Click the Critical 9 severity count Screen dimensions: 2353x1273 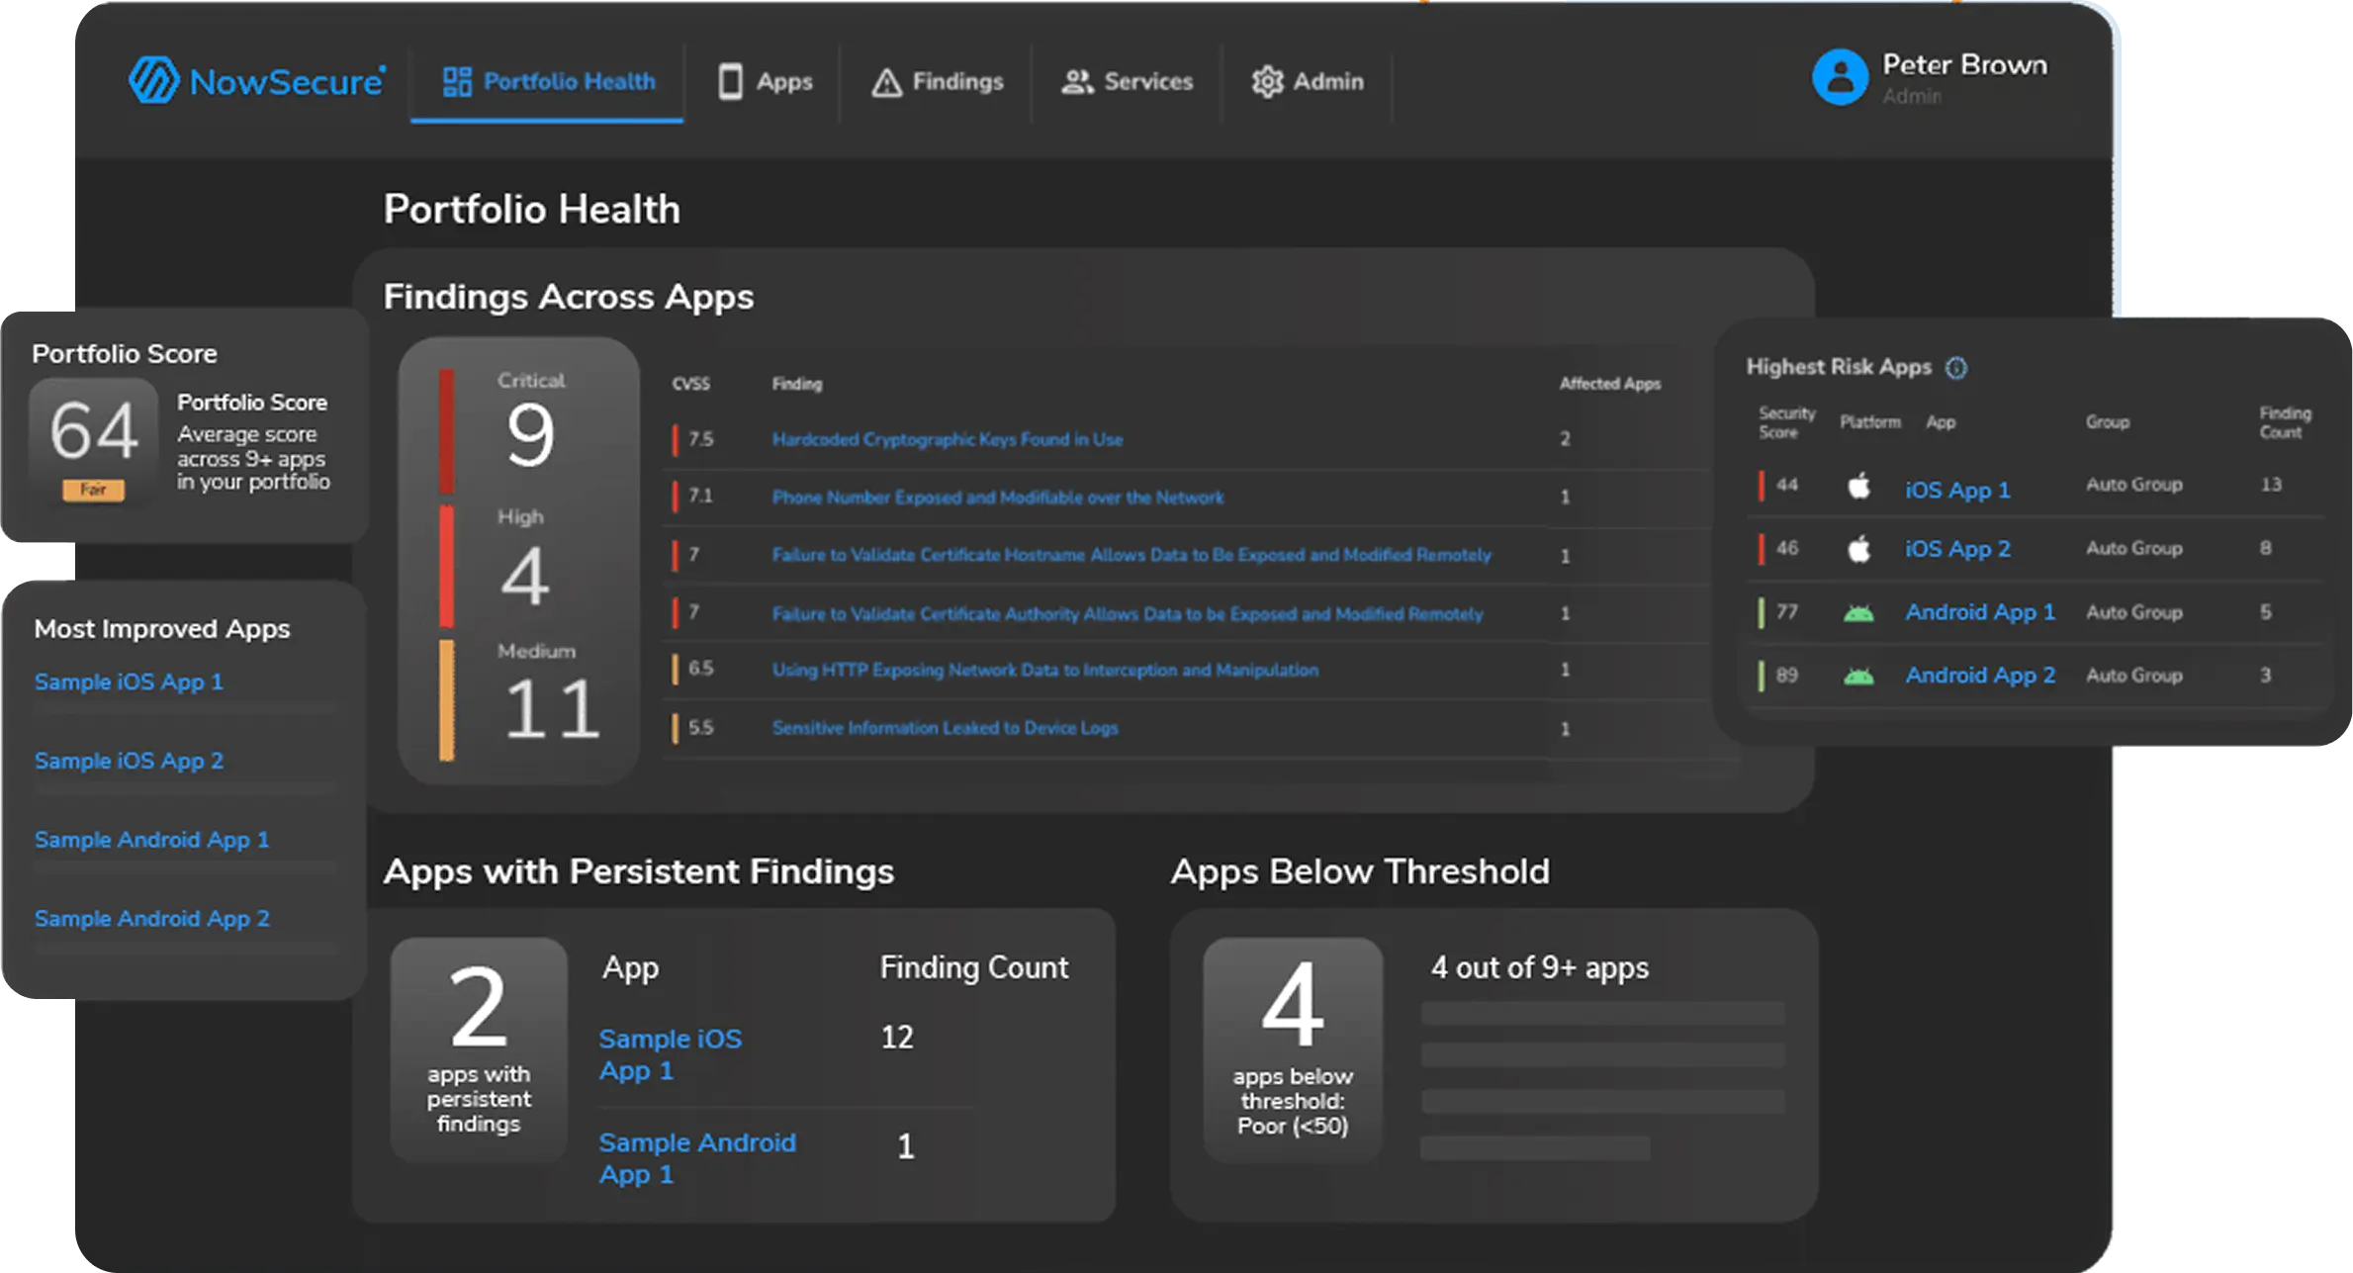tap(531, 422)
